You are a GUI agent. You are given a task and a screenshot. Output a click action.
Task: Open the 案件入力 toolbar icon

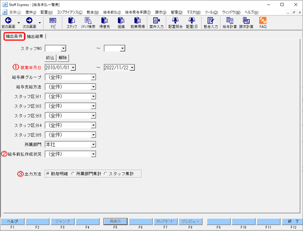[x=156, y=20]
